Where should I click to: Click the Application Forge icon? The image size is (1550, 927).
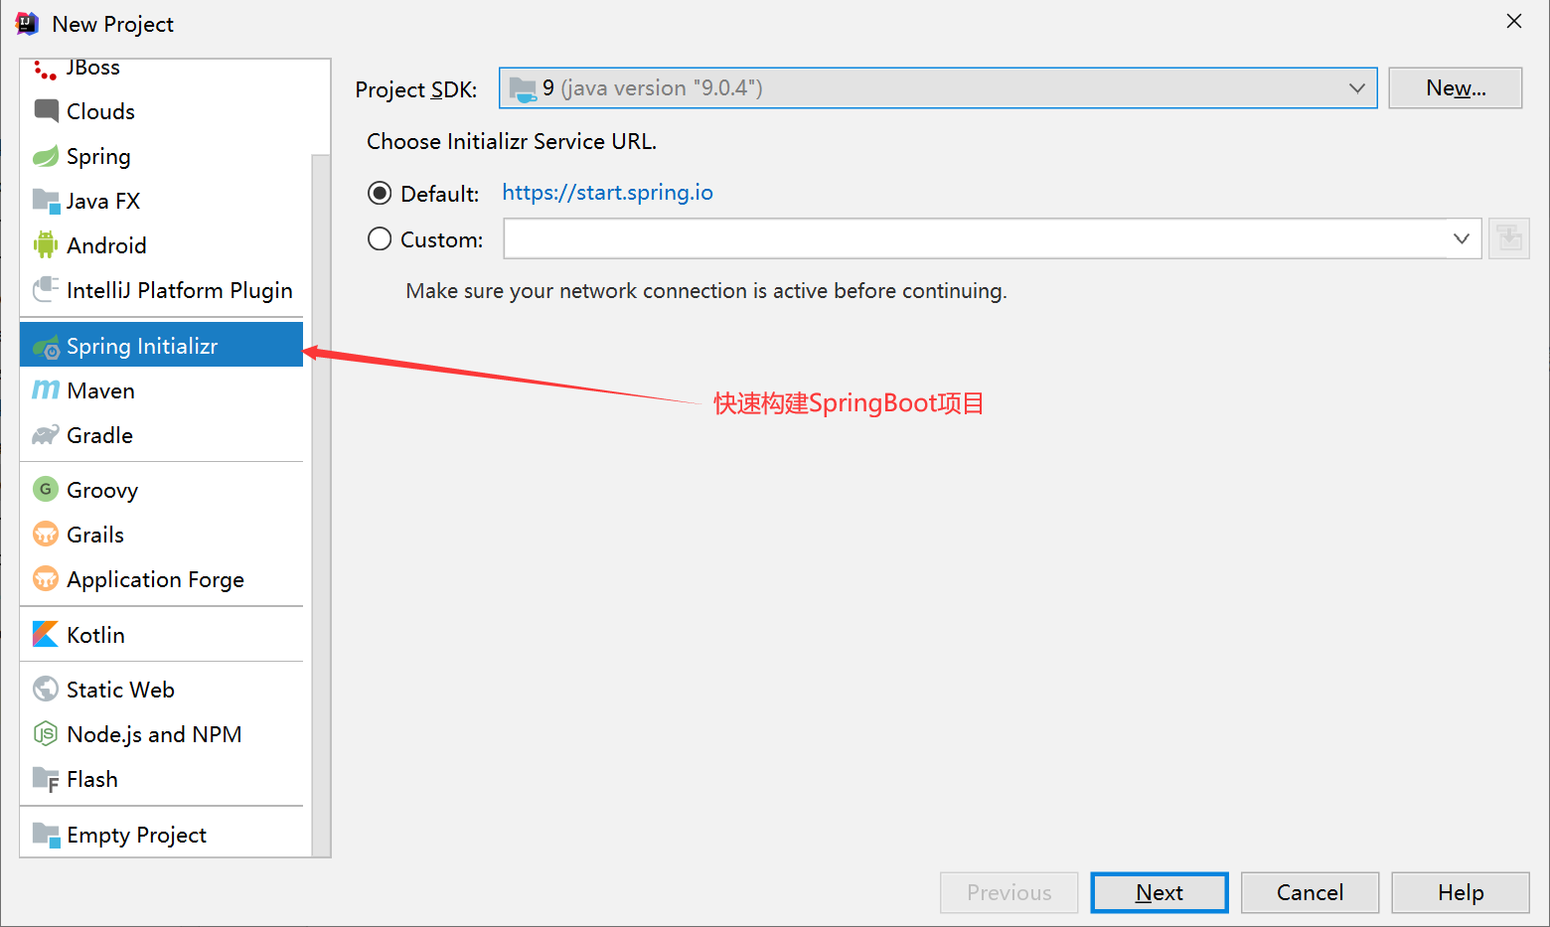46,578
